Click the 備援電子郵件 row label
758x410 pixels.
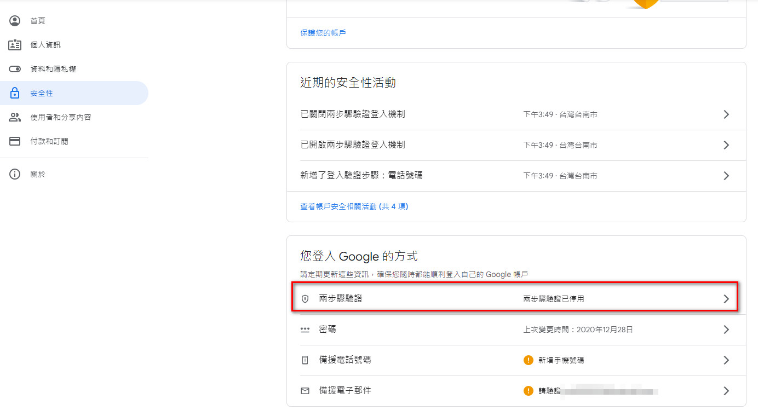(345, 391)
